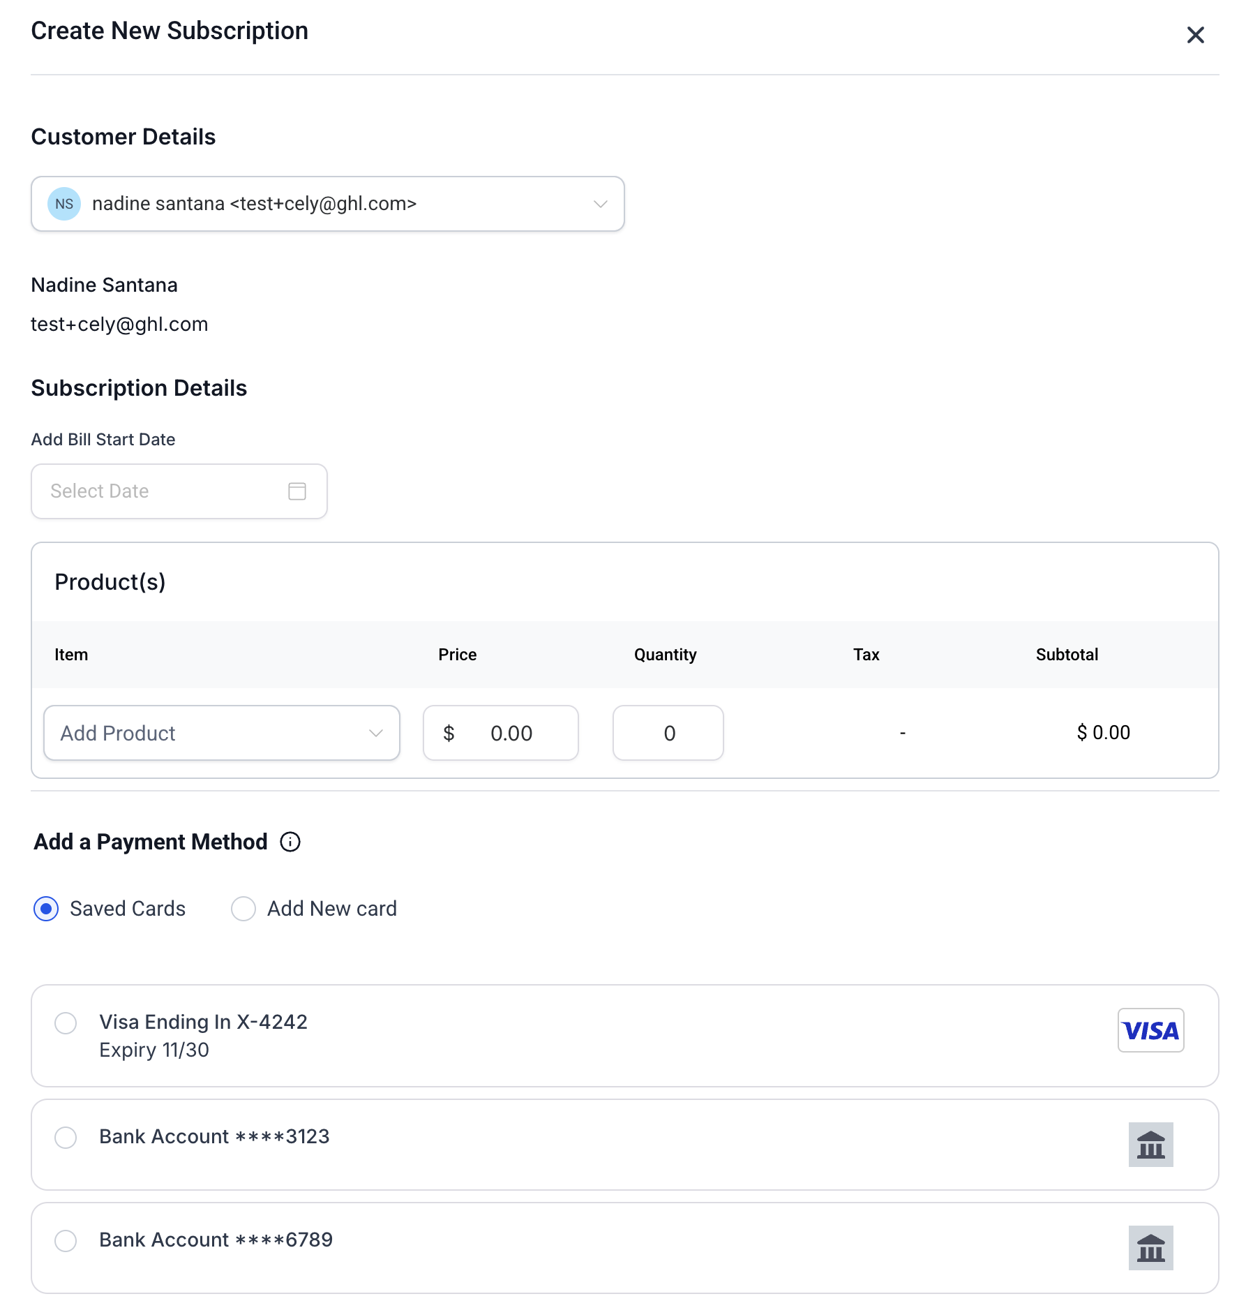Image resolution: width=1246 pixels, height=1301 pixels.
Task: Close the Create New Subscription dialog
Action: click(x=1195, y=35)
